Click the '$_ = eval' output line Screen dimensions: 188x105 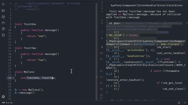[163, 59]
